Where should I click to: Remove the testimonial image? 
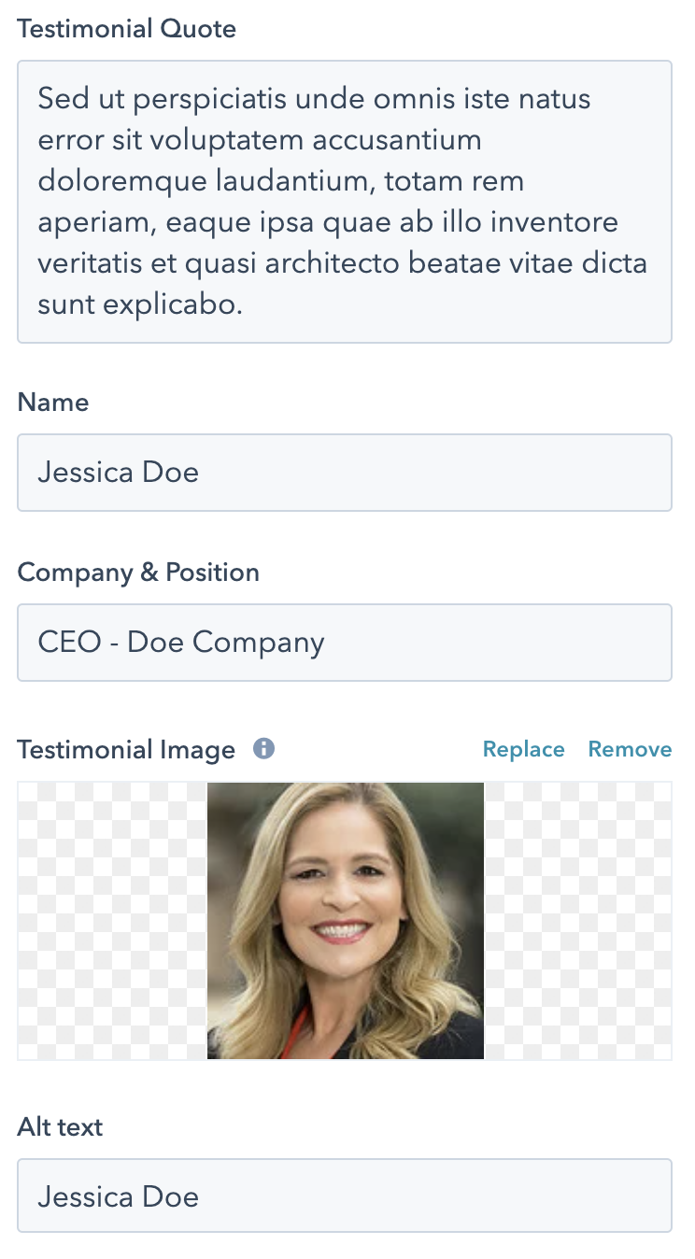coord(630,748)
